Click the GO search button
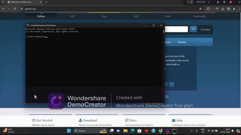The width and height of the screenshot is (241, 135). click(193, 29)
